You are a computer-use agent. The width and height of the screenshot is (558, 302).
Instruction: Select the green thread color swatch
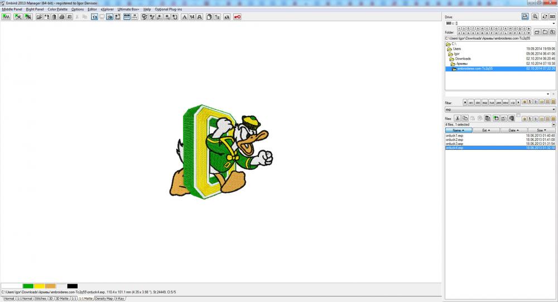[28, 286]
